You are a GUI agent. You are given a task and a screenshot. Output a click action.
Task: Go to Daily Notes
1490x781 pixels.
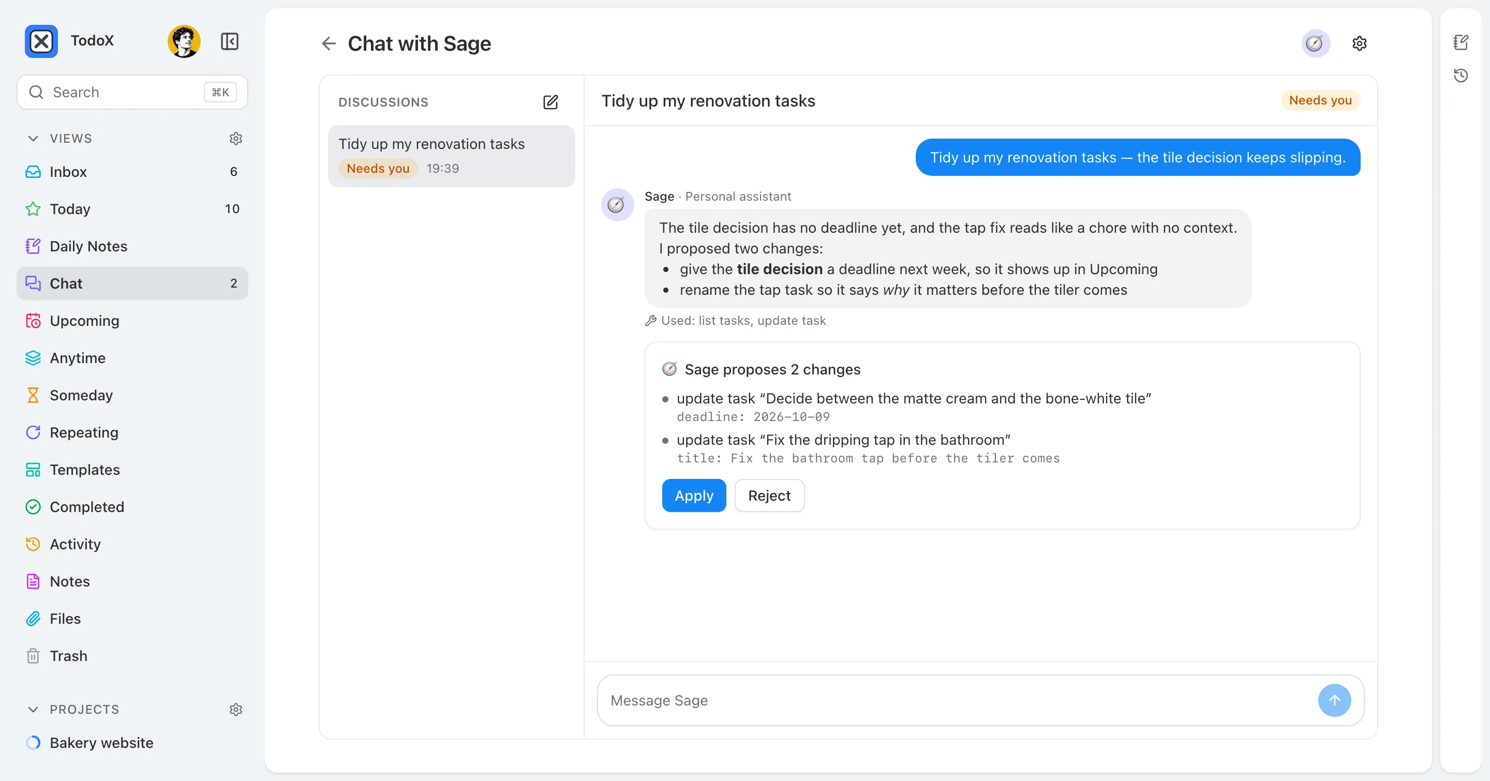[x=132, y=246]
